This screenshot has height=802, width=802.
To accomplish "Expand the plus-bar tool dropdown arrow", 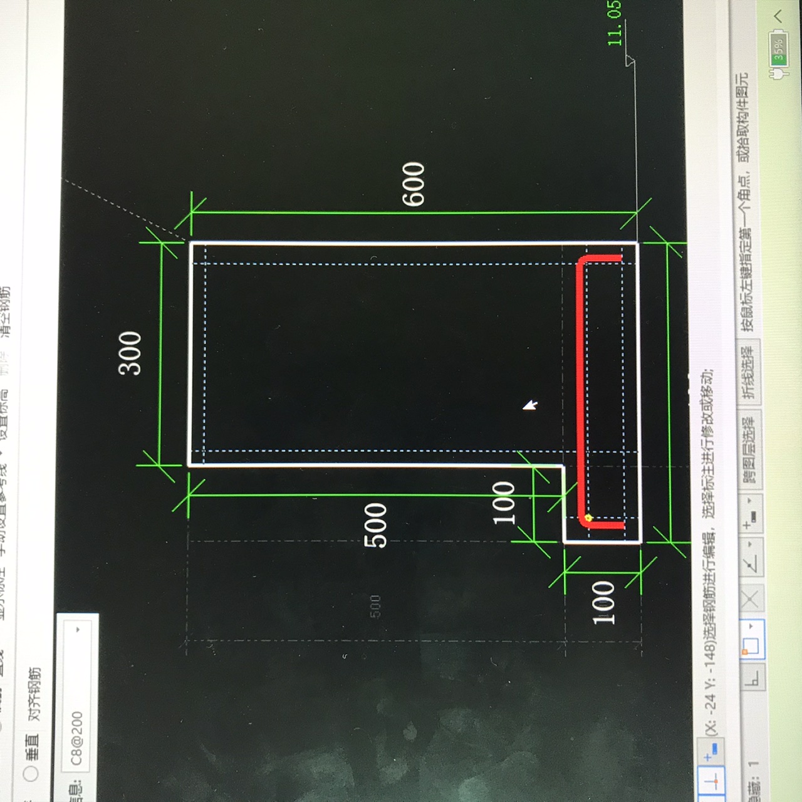I will click(750, 499).
